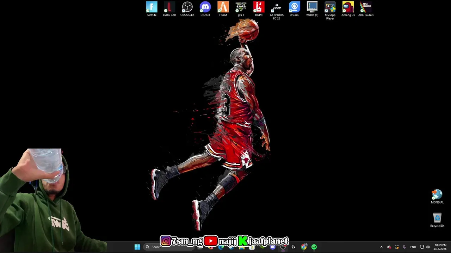Open the Fortnite desktop shortcut
This screenshot has height=253, width=451.
pos(152,9)
